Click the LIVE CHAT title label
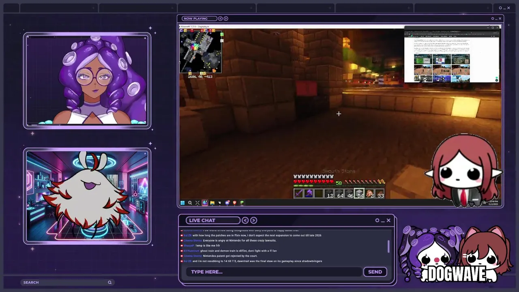 coord(213,220)
